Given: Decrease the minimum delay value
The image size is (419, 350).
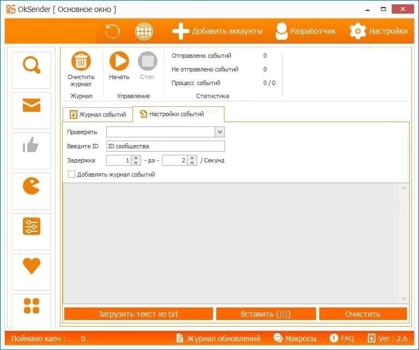Looking at the screenshot, I should point(136,162).
